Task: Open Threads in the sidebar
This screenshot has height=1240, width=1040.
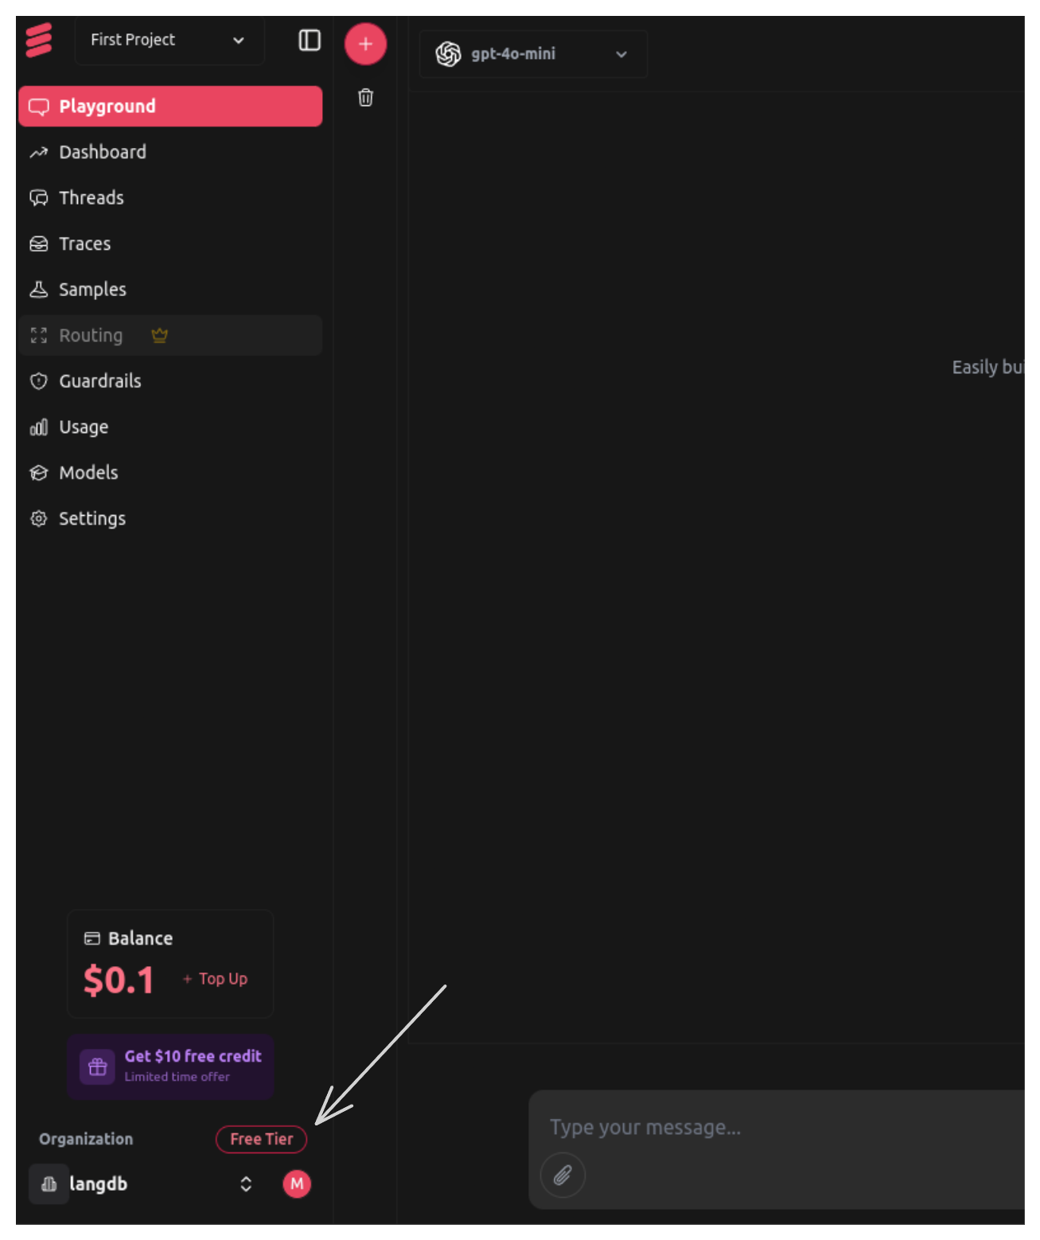Action: (91, 197)
